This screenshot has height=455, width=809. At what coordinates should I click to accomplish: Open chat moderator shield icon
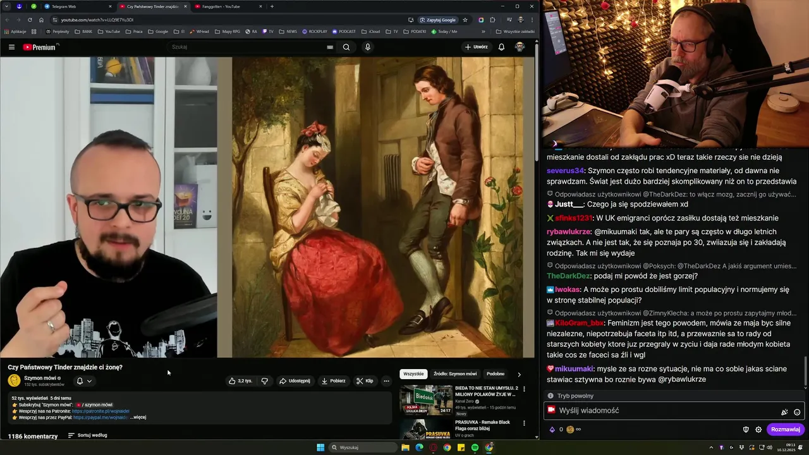pos(746,430)
